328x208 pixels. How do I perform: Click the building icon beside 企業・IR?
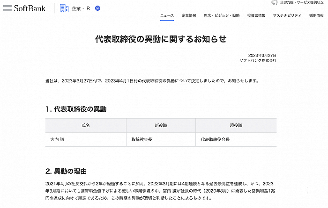point(64,8)
